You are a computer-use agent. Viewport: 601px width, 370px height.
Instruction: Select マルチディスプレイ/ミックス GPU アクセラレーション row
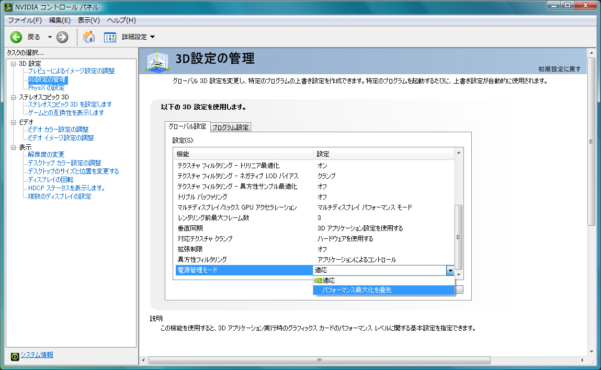point(314,207)
